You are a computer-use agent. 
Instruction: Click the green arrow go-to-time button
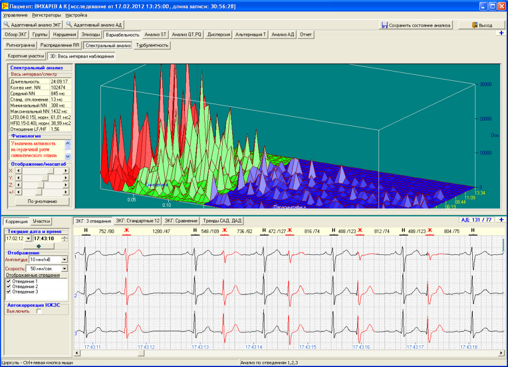(x=39, y=246)
